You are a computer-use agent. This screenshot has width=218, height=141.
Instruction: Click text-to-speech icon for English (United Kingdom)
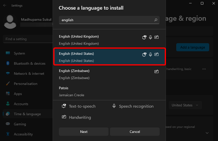[144, 37]
